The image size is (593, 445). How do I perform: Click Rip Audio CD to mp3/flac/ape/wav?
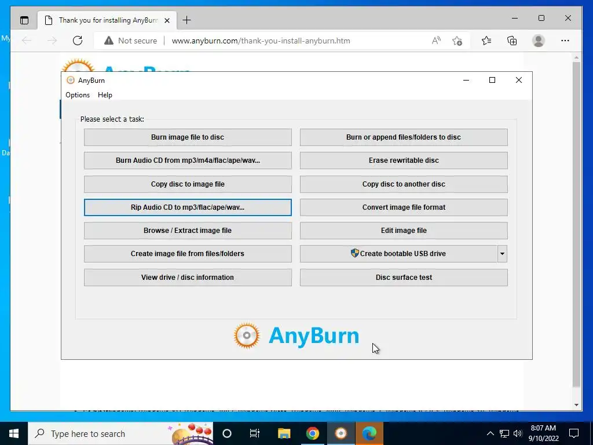click(x=188, y=207)
